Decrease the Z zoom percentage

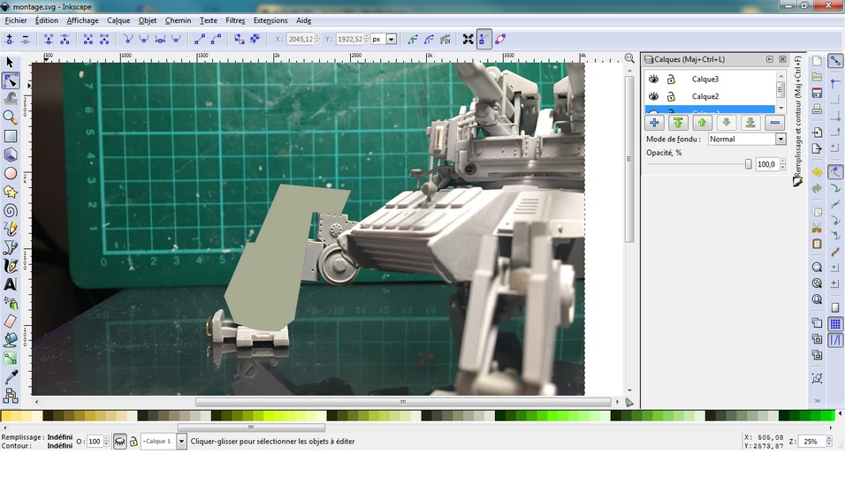[829, 444]
